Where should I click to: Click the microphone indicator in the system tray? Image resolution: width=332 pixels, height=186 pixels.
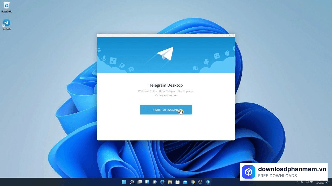coord(302,182)
